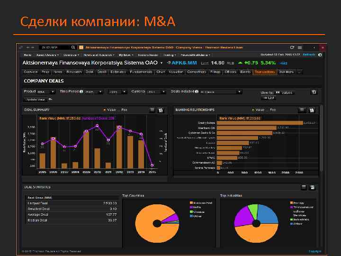Toggle the auto-refresh circle next to Refresh
Screen dimensions: 341x256
[x=320, y=55]
